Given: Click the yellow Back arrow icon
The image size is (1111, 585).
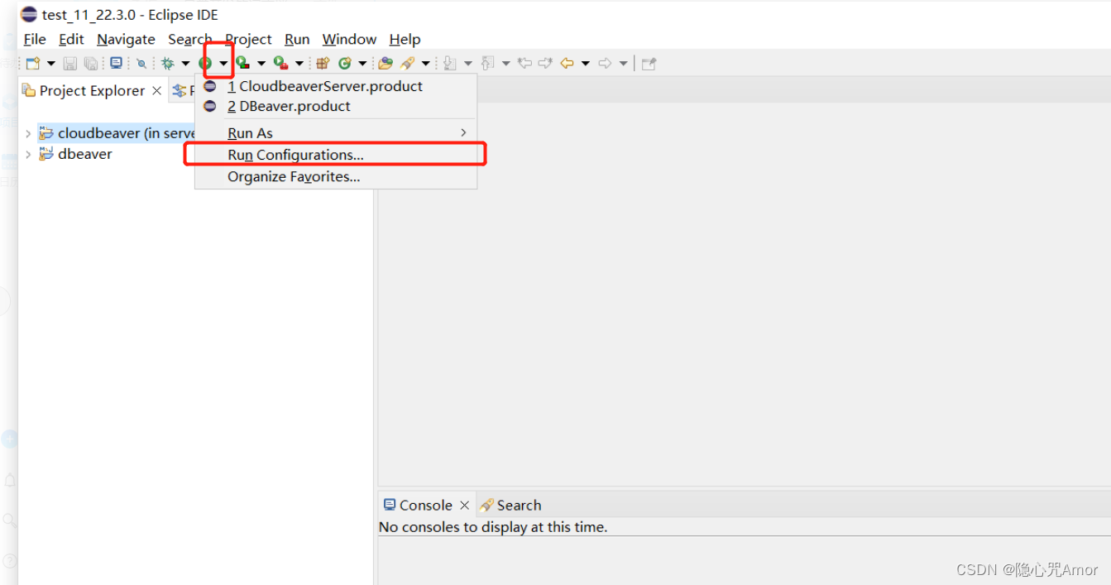Looking at the screenshot, I should pos(567,63).
